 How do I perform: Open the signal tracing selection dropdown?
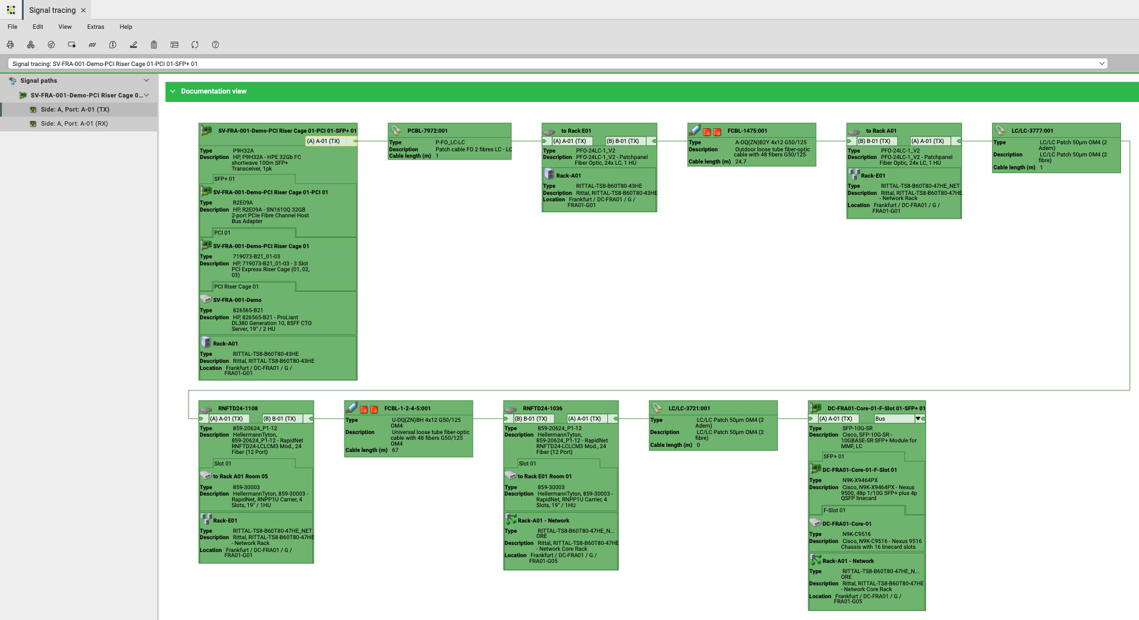(x=1102, y=64)
